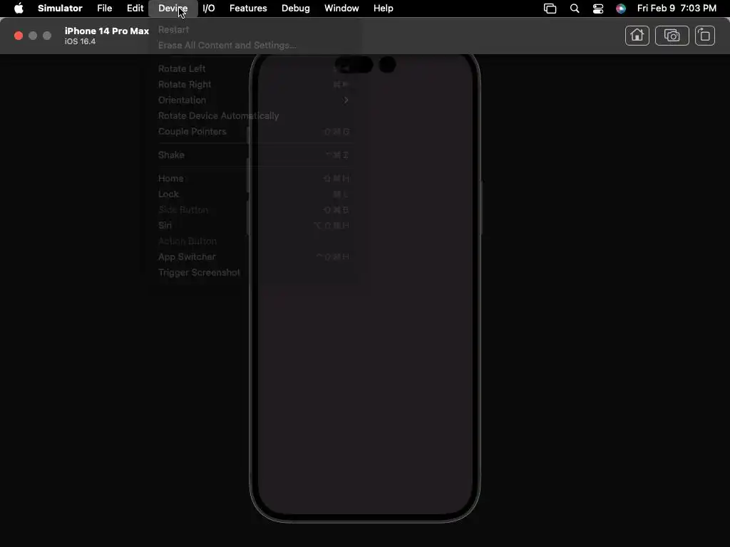Image resolution: width=730 pixels, height=547 pixels.
Task: Choose Erase All Content and Settings
Action: pos(255,46)
